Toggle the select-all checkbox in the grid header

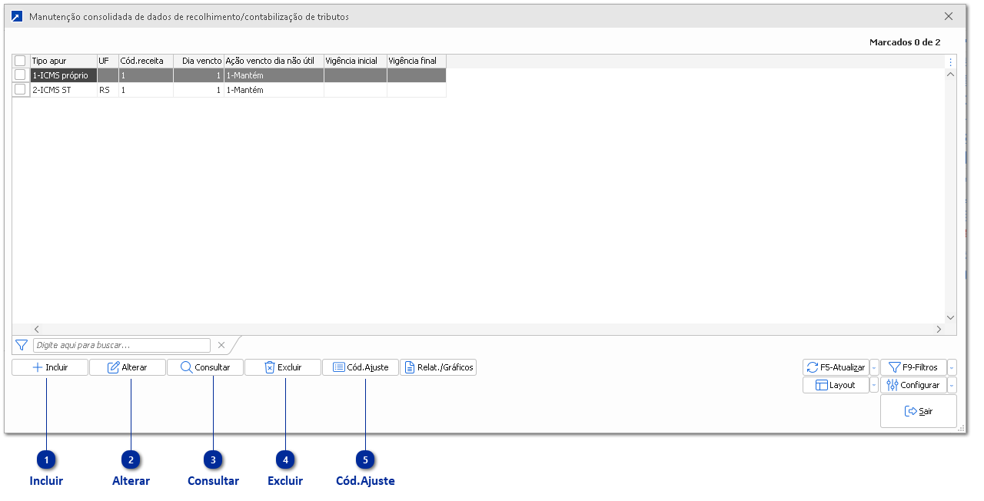pyautogui.click(x=20, y=61)
